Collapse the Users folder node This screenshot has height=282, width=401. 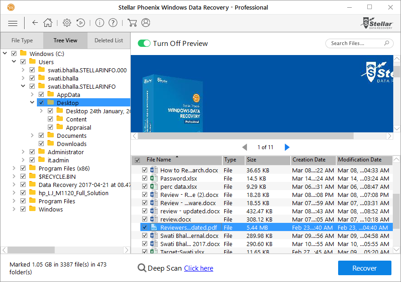pyautogui.click(x=14, y=61)
